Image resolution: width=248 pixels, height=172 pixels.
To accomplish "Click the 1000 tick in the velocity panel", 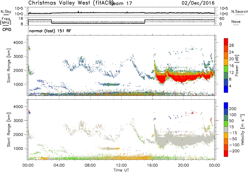I will 18,148.
